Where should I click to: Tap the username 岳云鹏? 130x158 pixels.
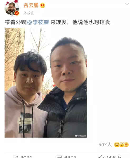point(31,5)
